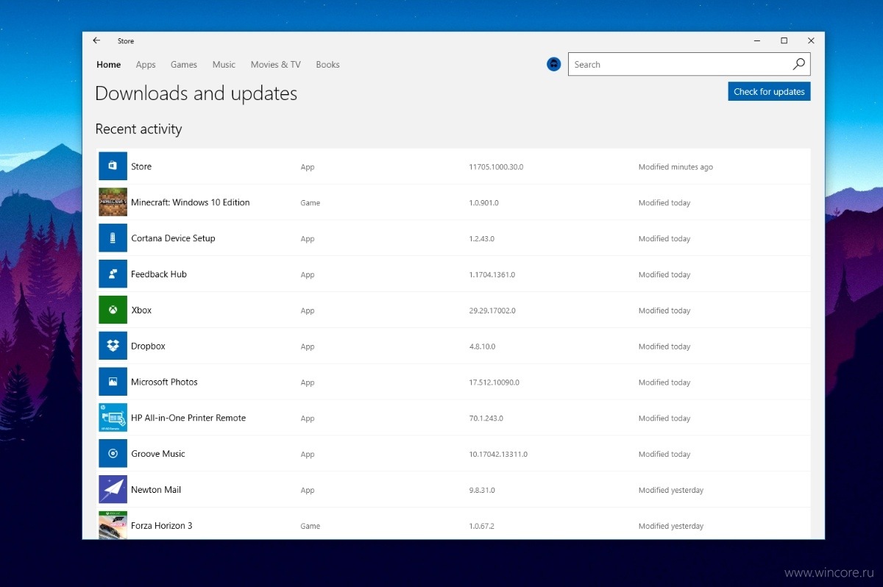The width and height of the screenshot is (883, 587).
Task: Open the Games tab
Action: 184,65
